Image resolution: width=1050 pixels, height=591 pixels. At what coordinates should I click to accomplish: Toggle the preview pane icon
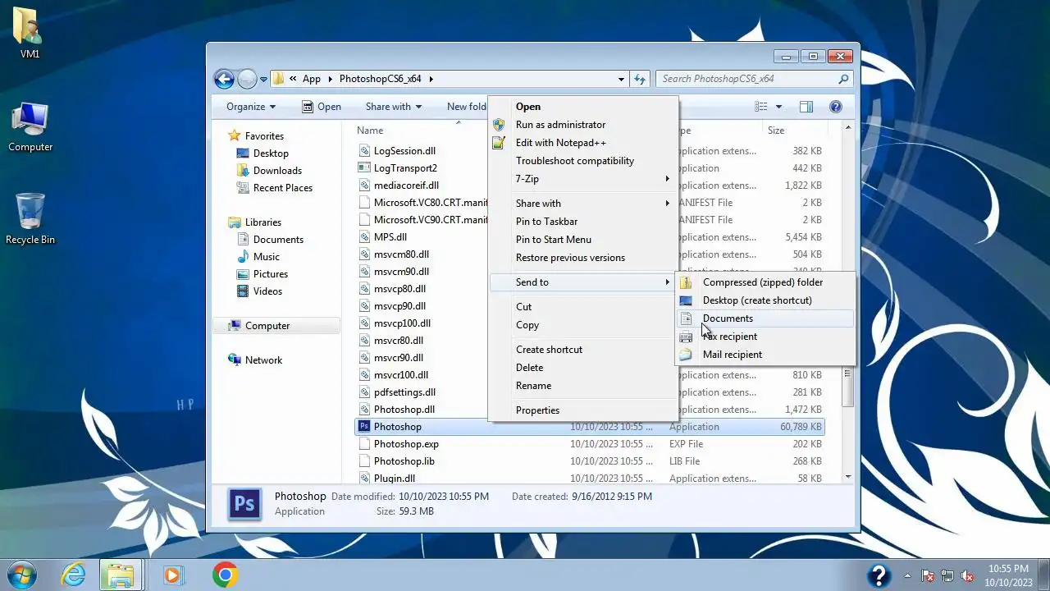click(x=806, y=107)
